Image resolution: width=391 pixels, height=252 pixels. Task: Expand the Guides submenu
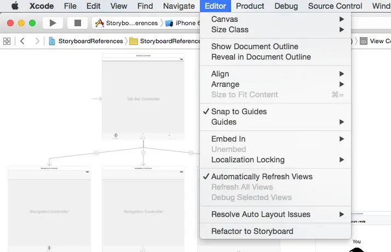[x=275, y=122]
